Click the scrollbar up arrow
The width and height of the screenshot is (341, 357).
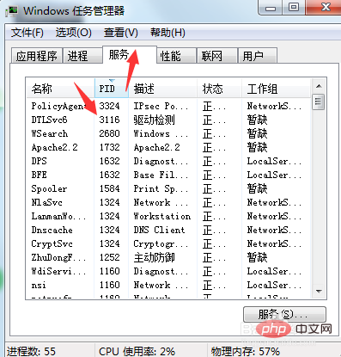click(x=319, y=86)
